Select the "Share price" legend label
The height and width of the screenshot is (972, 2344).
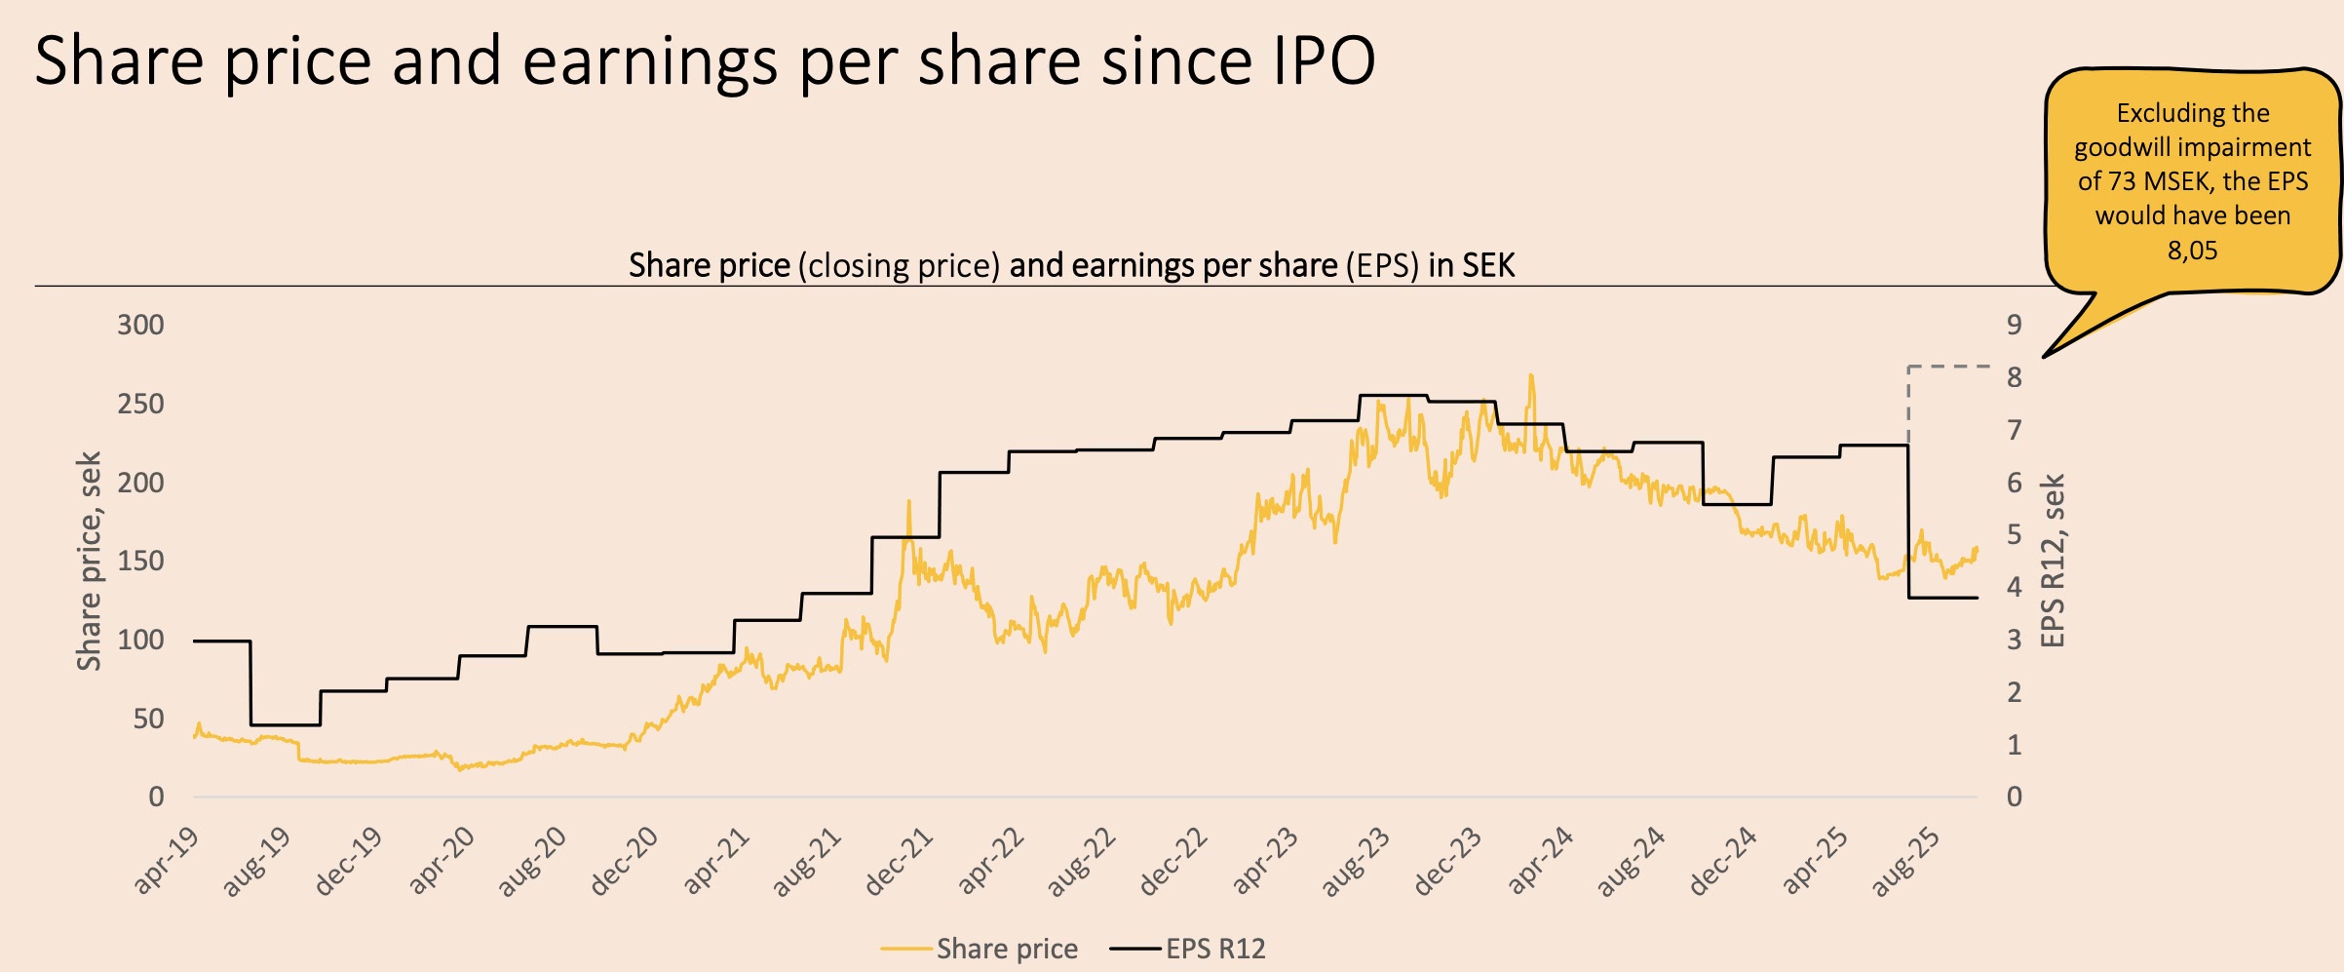point(1007,949)
